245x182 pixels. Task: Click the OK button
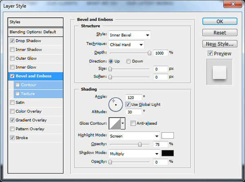pos(220,21)
